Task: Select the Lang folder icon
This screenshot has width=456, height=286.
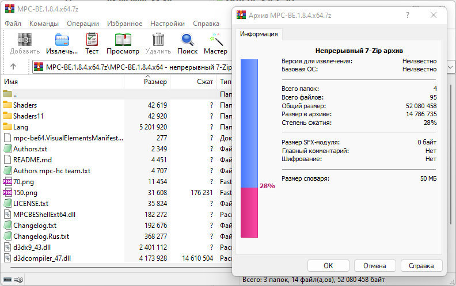Action: coord(7,127)
